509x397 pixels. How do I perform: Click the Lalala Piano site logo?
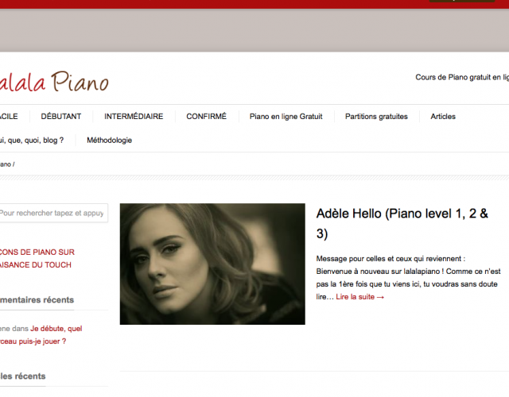[x=54, y=82]
